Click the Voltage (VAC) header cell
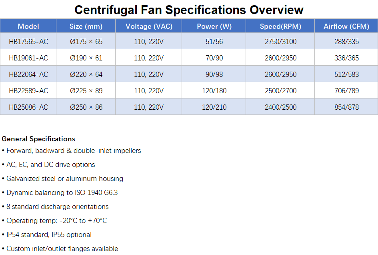 coord(148,26)
